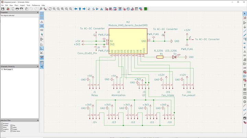Pick the Select arrow tool in right toolbar

(245, 14)
